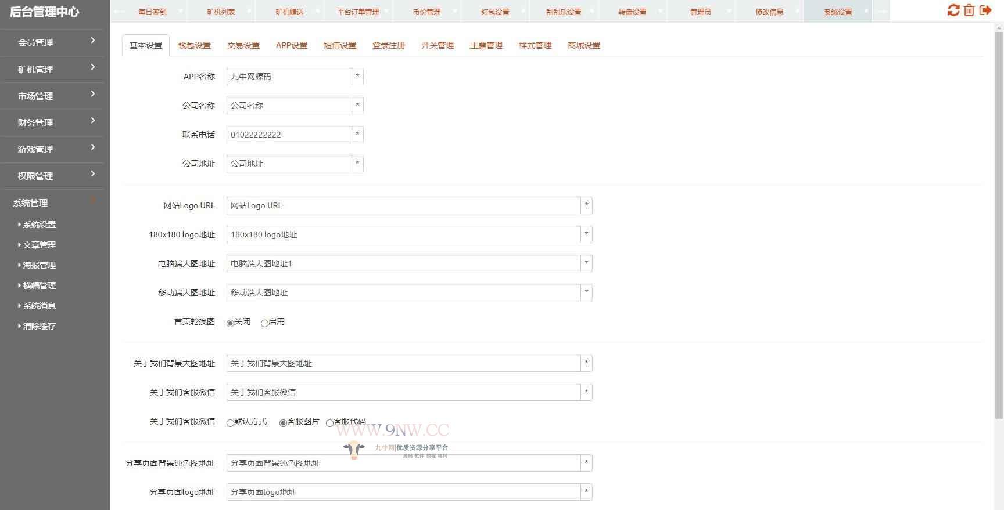This screenshot has width=1004, height=510.
Task: Select the 默认方式 radio button
Action: 231,423
